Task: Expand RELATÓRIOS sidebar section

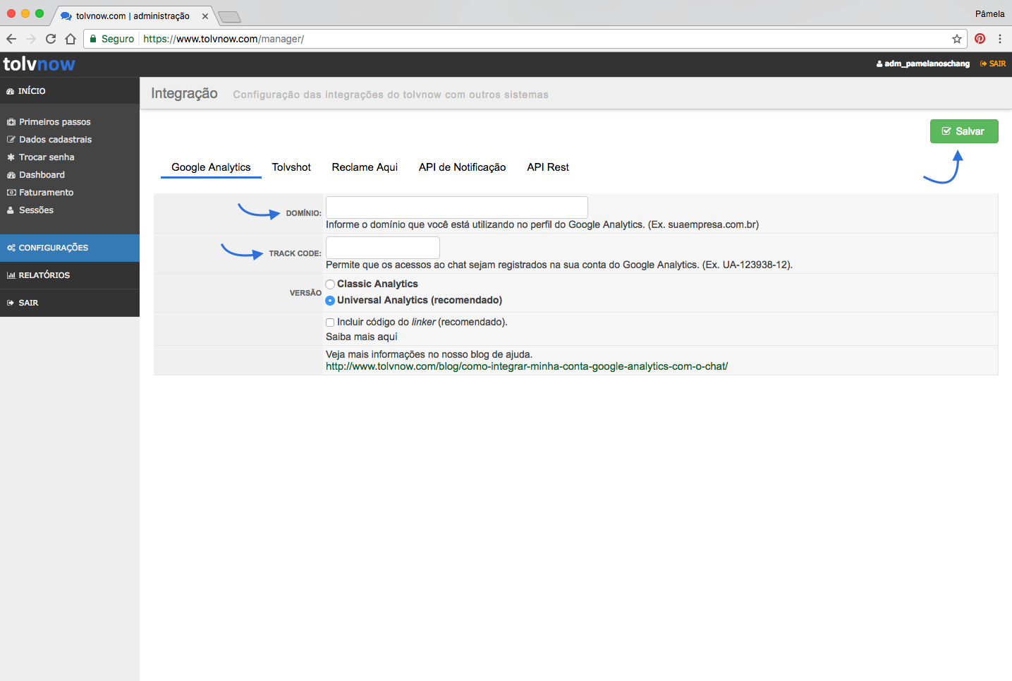Action: (x=70, y=275)
